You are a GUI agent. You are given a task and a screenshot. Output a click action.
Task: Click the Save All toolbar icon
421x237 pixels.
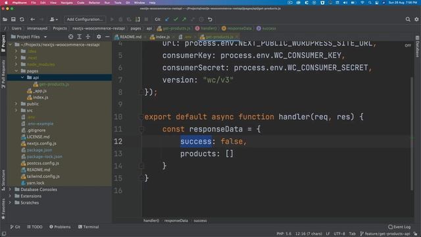pyautogui.click(x=13, y=19)
